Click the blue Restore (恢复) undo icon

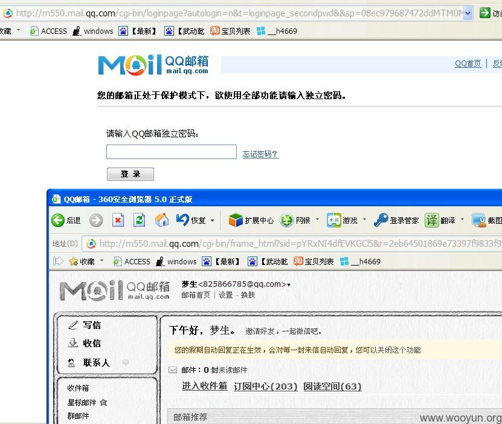pyautogui.click(x=182, y=220)
